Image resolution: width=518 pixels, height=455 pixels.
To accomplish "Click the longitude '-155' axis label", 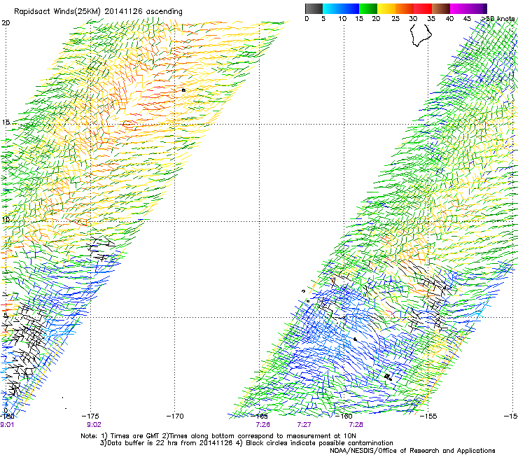I will coord(428,416).
